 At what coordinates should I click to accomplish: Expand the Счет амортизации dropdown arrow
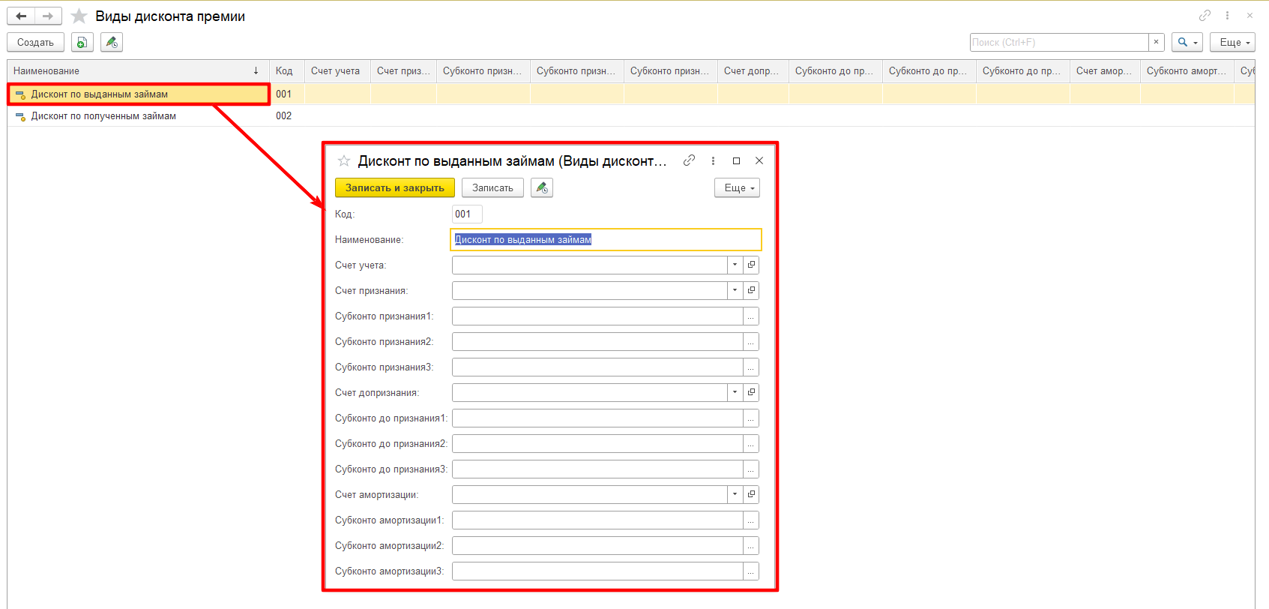[735, 494]
